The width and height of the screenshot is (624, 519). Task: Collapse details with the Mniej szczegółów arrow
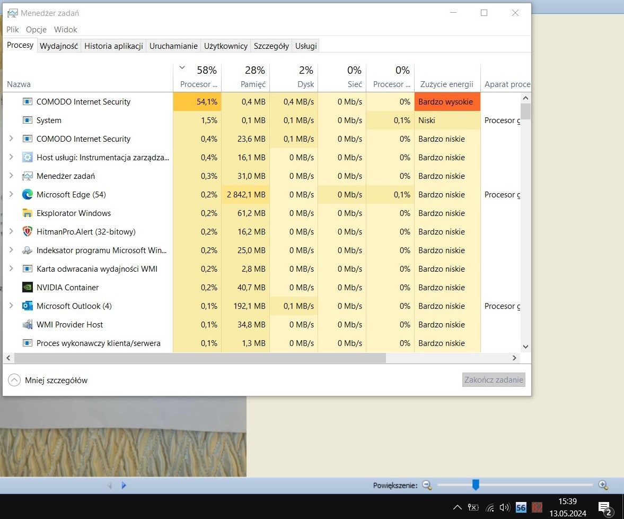[14, 380]
